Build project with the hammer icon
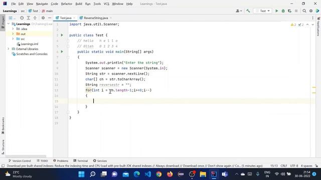Viewport: 321px width, 180px height. pyautogui.click(x=248, y=11)
